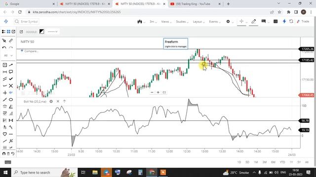Move Boll %b panel up arrow
Viewport: 316px width, 177px height.
tap(65, 101)
